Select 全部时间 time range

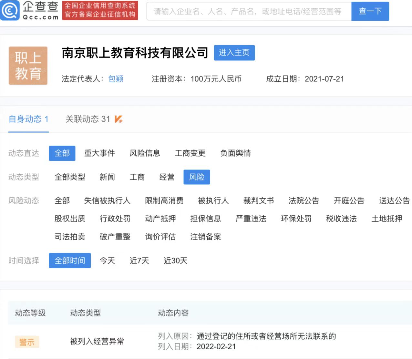pyautogui.click(x=70, y=261)
